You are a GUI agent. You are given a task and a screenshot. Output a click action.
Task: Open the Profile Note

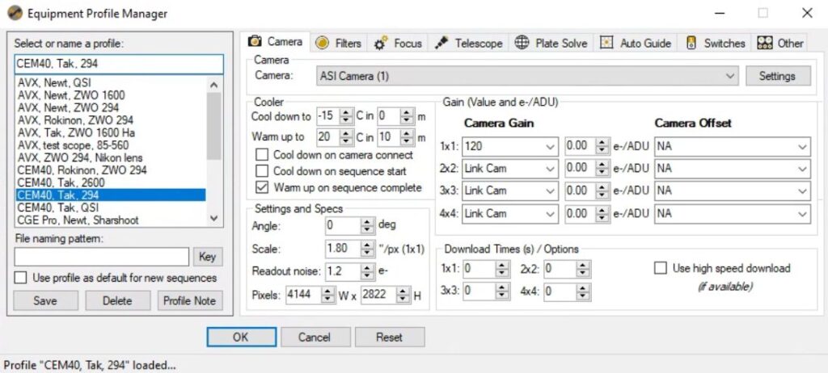pos(189,300)
